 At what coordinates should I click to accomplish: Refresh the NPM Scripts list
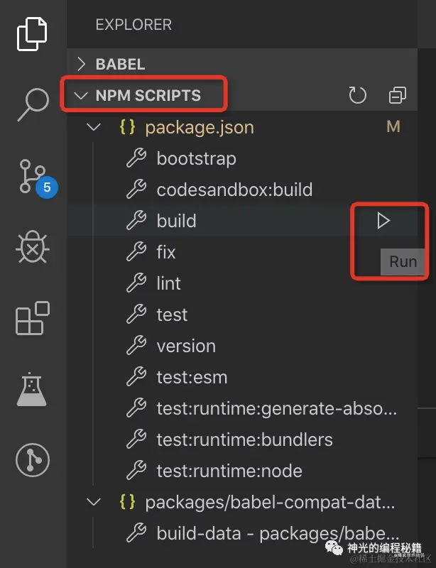pos(358,95)
